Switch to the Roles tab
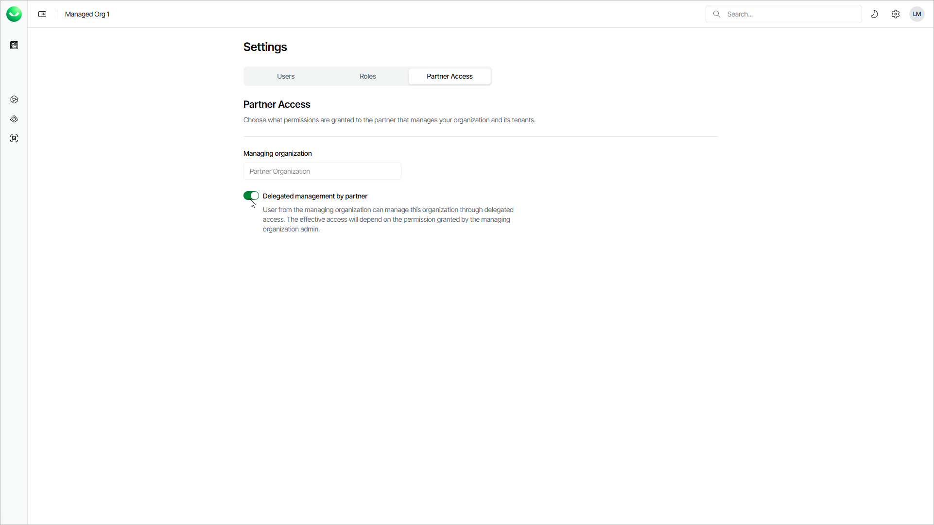This screenshot has width=934, height=525. pyautogui.click(x=368, y=76)
